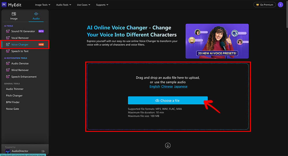Open the Audio Tools dropdown menu

(64, 5)
